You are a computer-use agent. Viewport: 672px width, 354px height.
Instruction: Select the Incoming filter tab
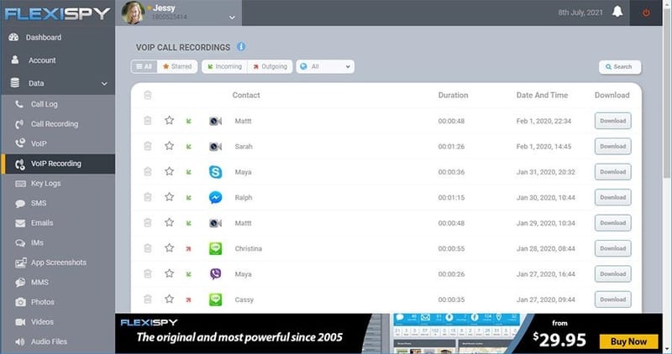tap(223, 66)
